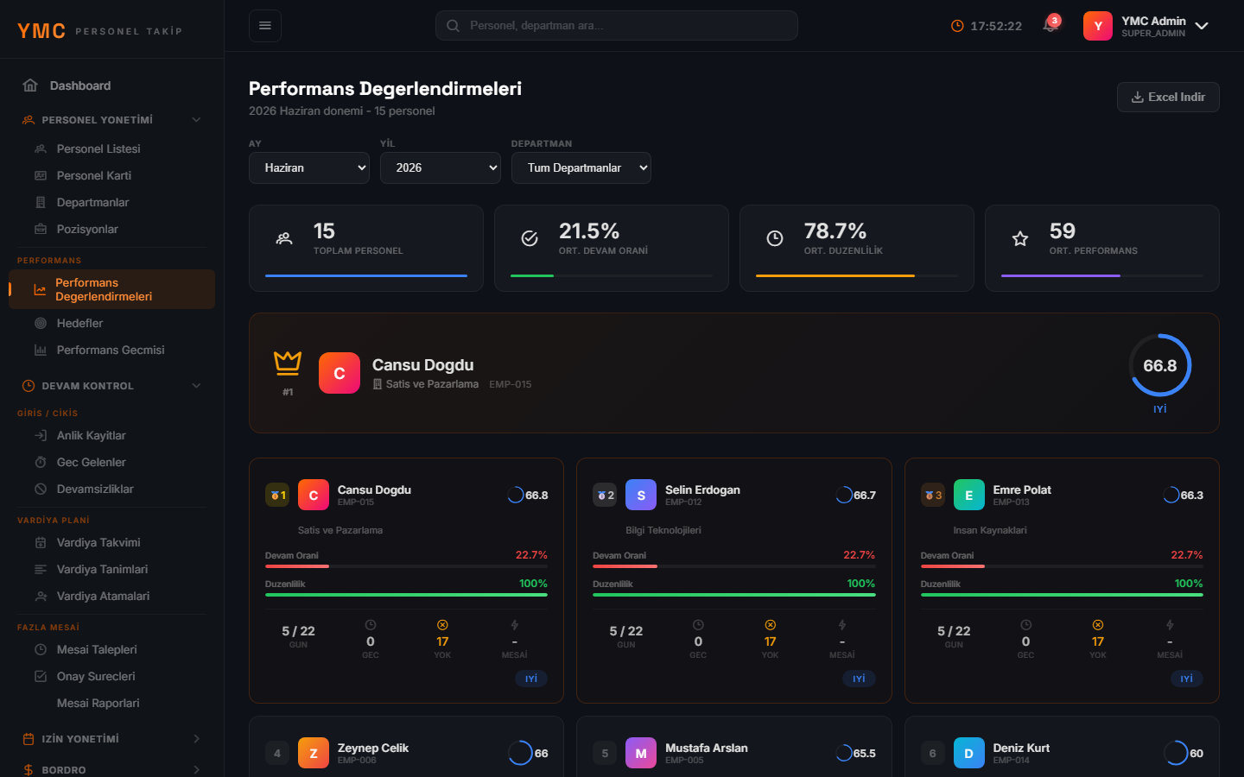
Task: Click the Vardiya Takvimi calendar icon
Action: (x=41, y=542)
